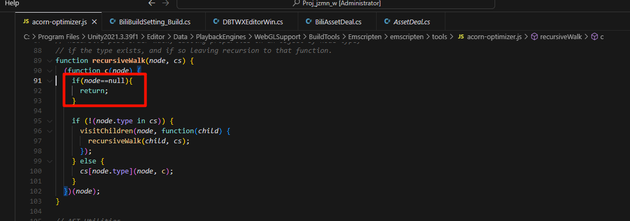
Task: Collapse the fold arrow at line 91
Action: pos(49,81)
